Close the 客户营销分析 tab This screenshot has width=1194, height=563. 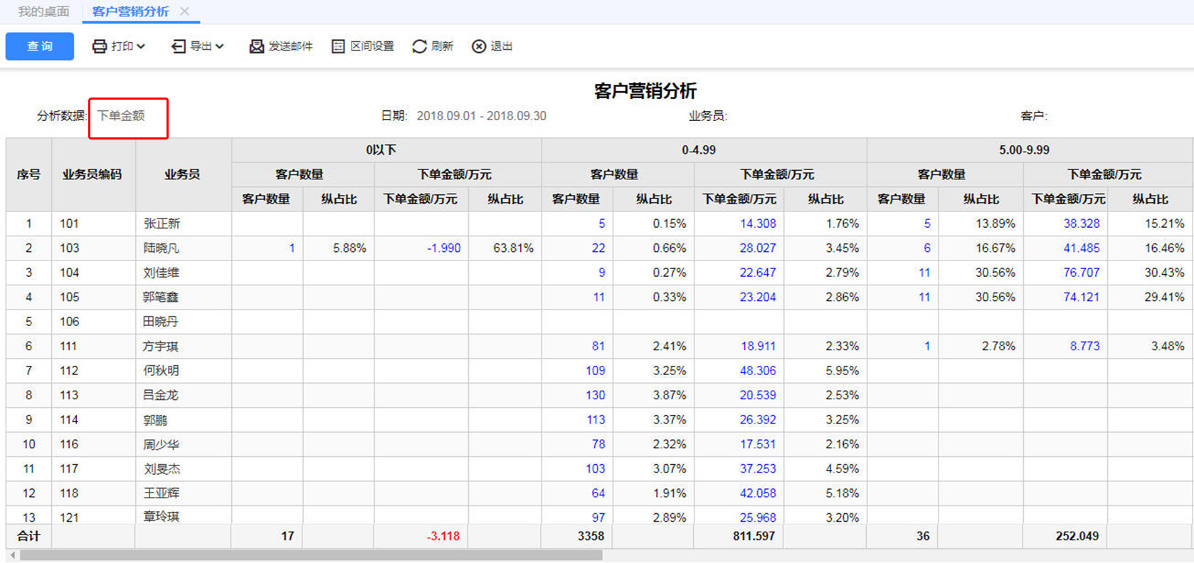coord(185,11)
